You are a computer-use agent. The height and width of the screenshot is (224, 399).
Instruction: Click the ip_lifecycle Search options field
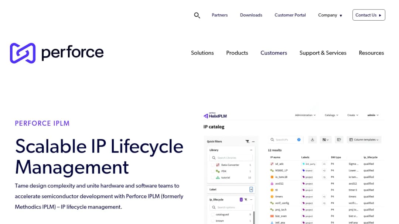231,207
